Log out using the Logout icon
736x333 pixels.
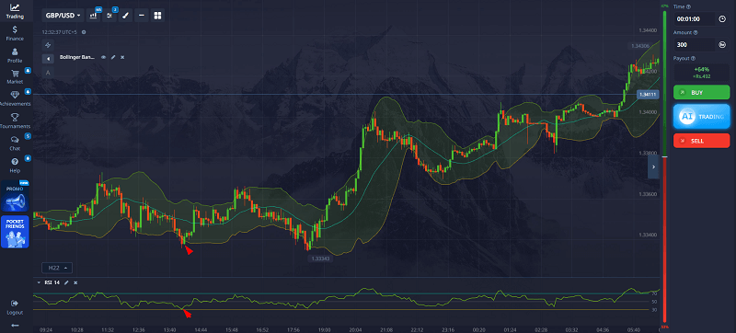pyautogui.click(x=15, y=307)
